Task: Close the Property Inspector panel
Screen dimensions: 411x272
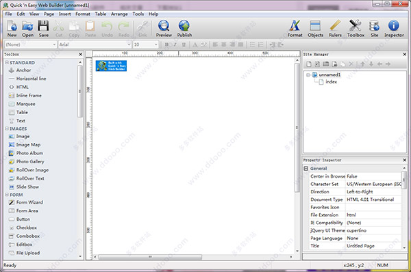Action: tap(404, 160)
